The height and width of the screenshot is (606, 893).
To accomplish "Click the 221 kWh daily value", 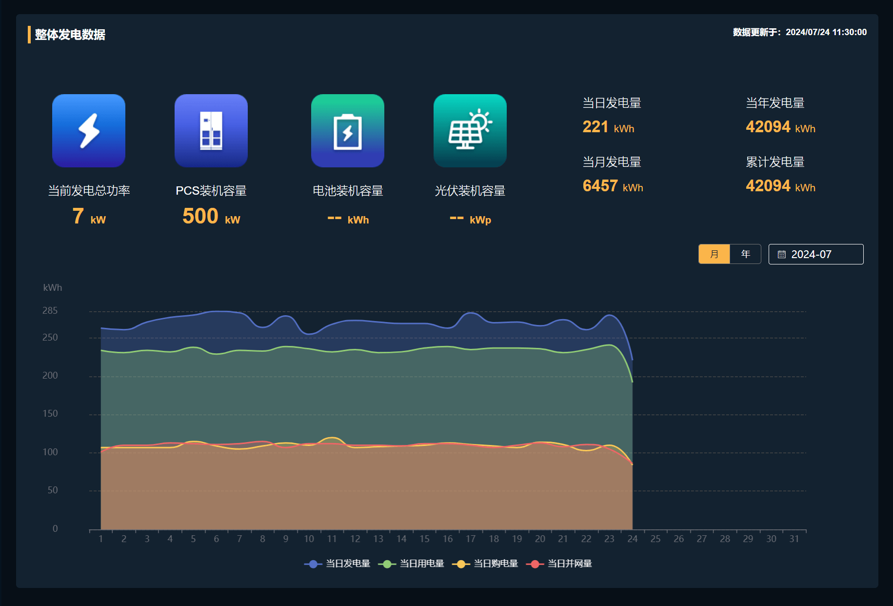I will click(x=608, y=127).
